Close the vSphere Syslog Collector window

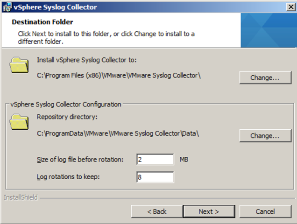tap(290, 7)
